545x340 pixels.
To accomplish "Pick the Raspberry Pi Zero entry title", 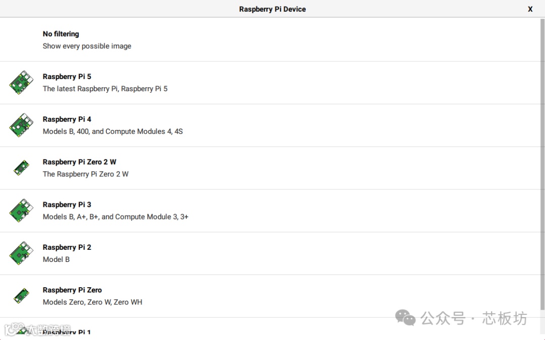I will click(72, 290).
